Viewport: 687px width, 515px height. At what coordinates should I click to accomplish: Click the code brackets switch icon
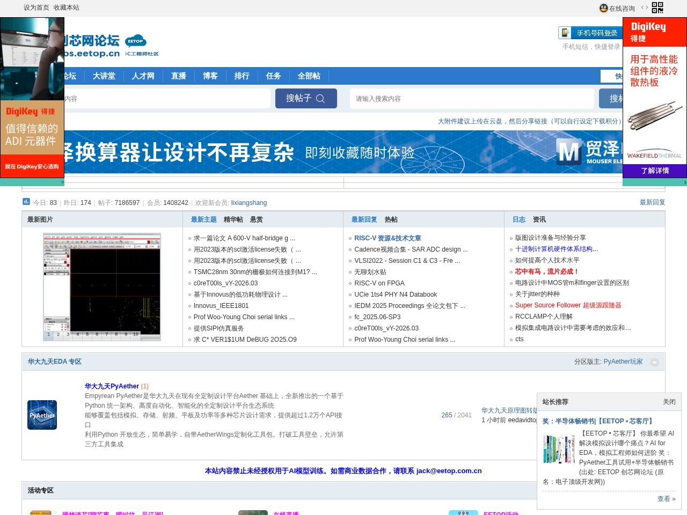click(644, 8)
